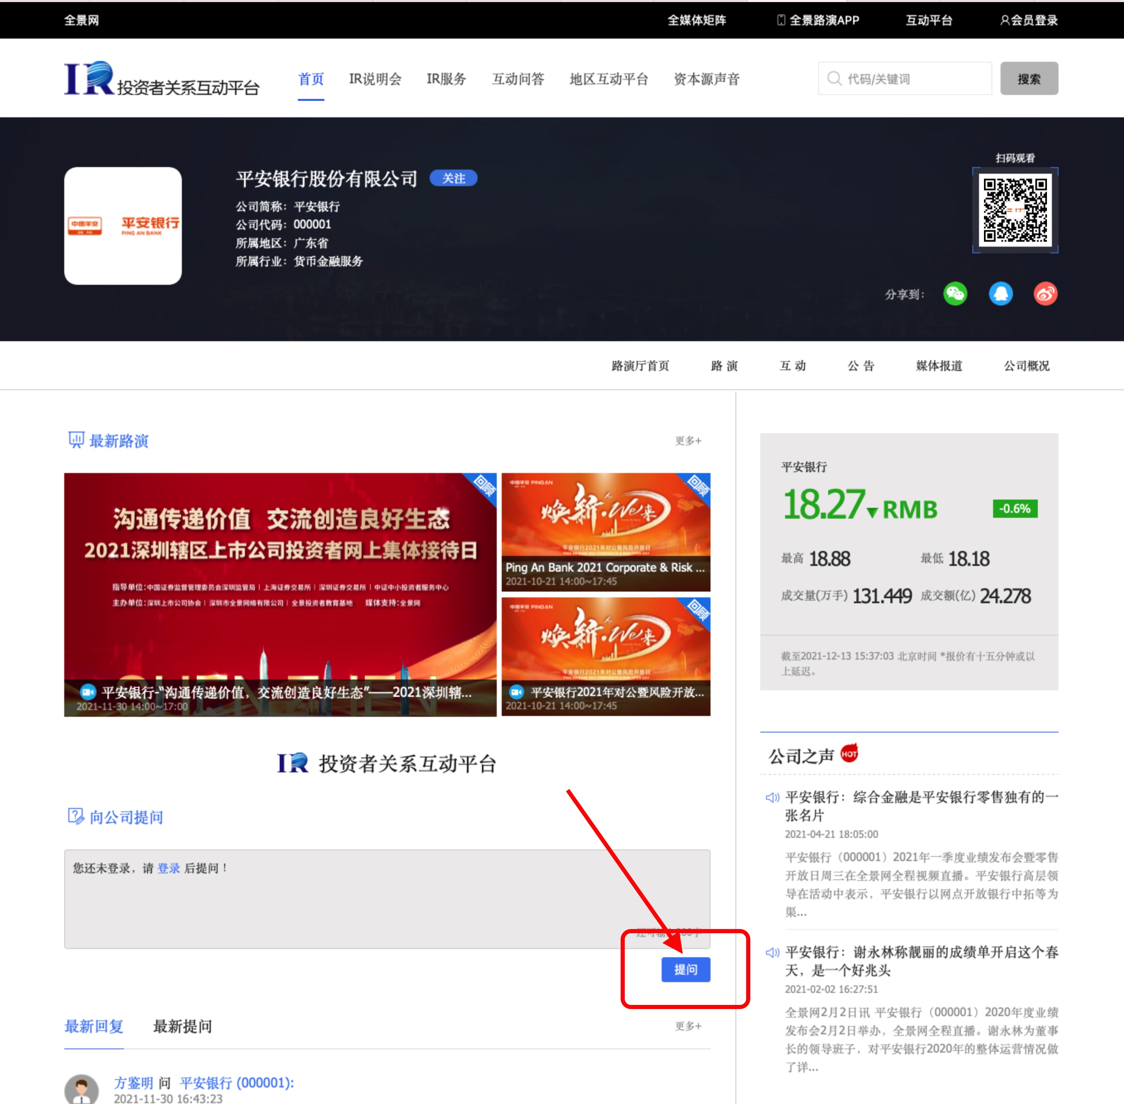Screen dimensions: 1124x1104
Task: Open 地区互动平台 navigation item
Action: pyautogui.click(x=609, y=80)
